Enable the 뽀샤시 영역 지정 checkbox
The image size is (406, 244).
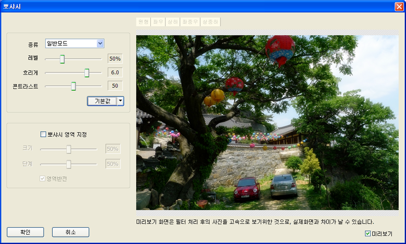(43, 134)
